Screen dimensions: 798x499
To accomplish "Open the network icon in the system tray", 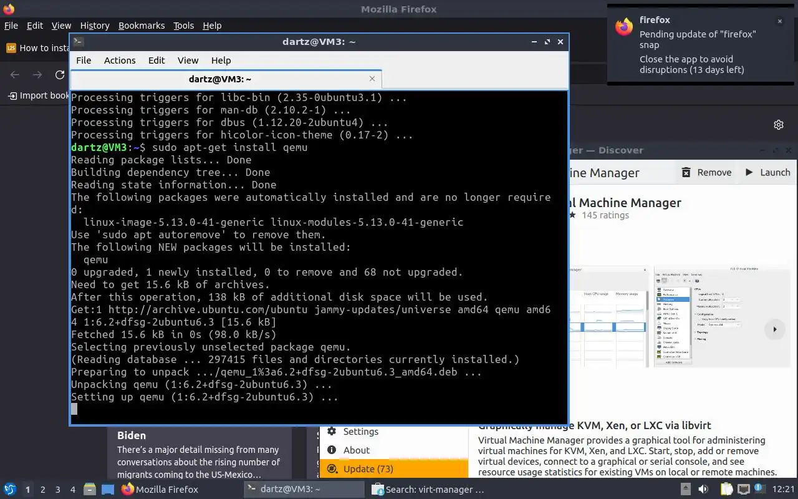I will [x=743, y=490].
